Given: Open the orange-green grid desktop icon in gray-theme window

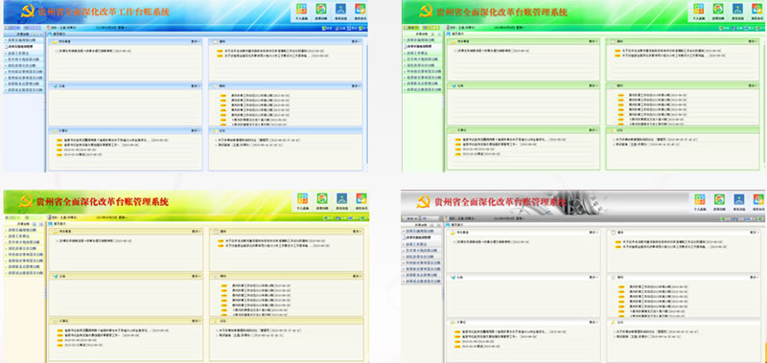Looking at the screenshot, I should click(700, 199).
